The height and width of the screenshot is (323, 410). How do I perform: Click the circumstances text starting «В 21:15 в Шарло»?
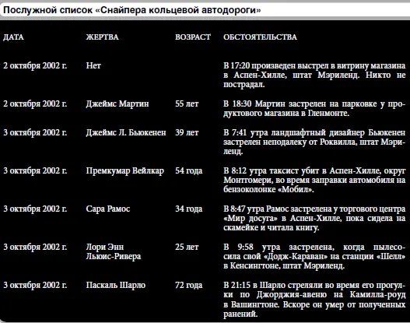pyautogui.click(x=314, y=300)
